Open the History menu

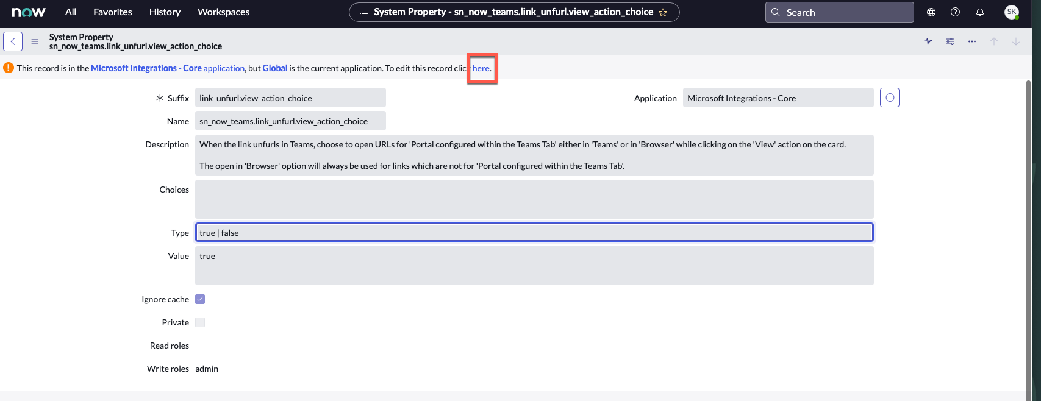click(165, 12)
